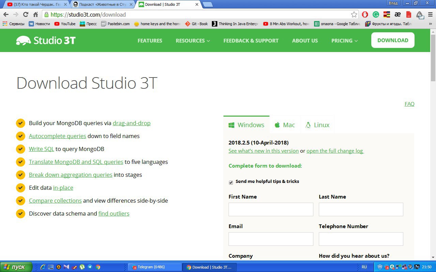
Task: Select the Linux download tab
Action: pos(318,125)
